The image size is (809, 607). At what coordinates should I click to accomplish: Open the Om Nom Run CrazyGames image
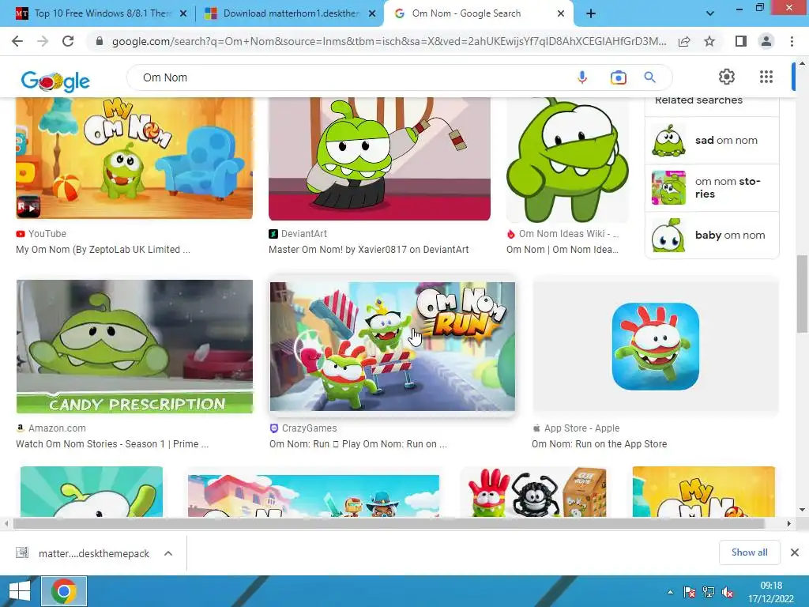click(x=392, y=346)
